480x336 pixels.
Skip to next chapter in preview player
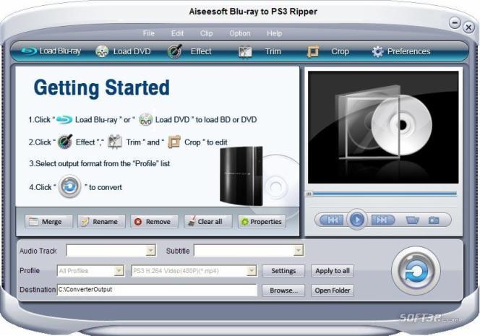(382, 220)
